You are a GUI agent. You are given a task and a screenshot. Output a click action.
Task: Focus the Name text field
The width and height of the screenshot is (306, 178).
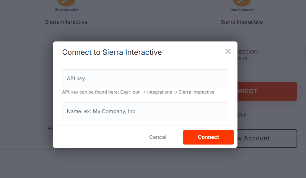coord(145,111)
